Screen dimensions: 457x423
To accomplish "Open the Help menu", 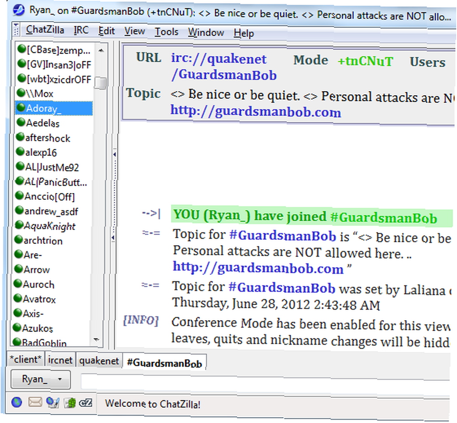I will pyautogui.click(x=244, y=33).
